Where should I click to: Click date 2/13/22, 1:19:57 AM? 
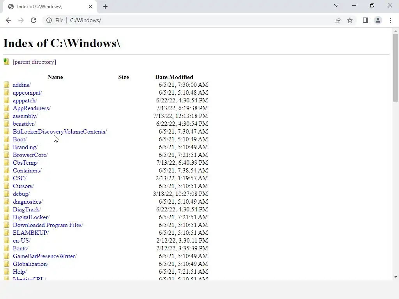(x=182, y=178)
